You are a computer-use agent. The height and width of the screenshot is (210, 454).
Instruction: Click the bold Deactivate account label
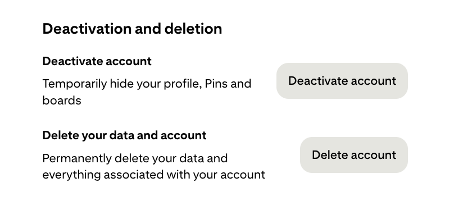[x=97, y=61]
